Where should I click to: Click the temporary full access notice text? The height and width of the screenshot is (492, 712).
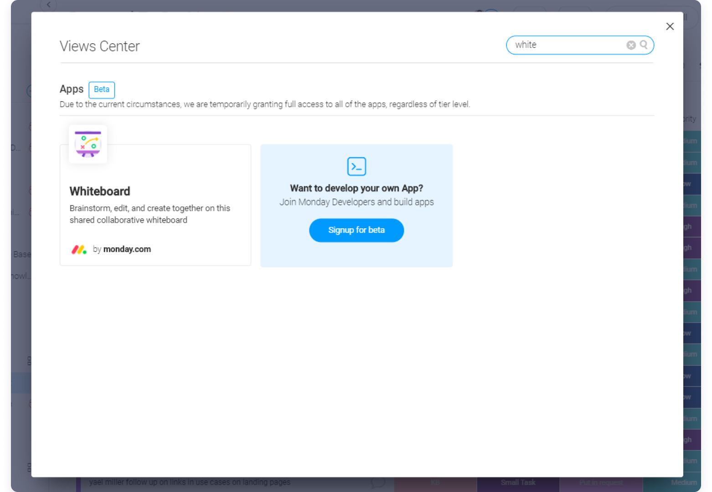(x=265, y=104)
